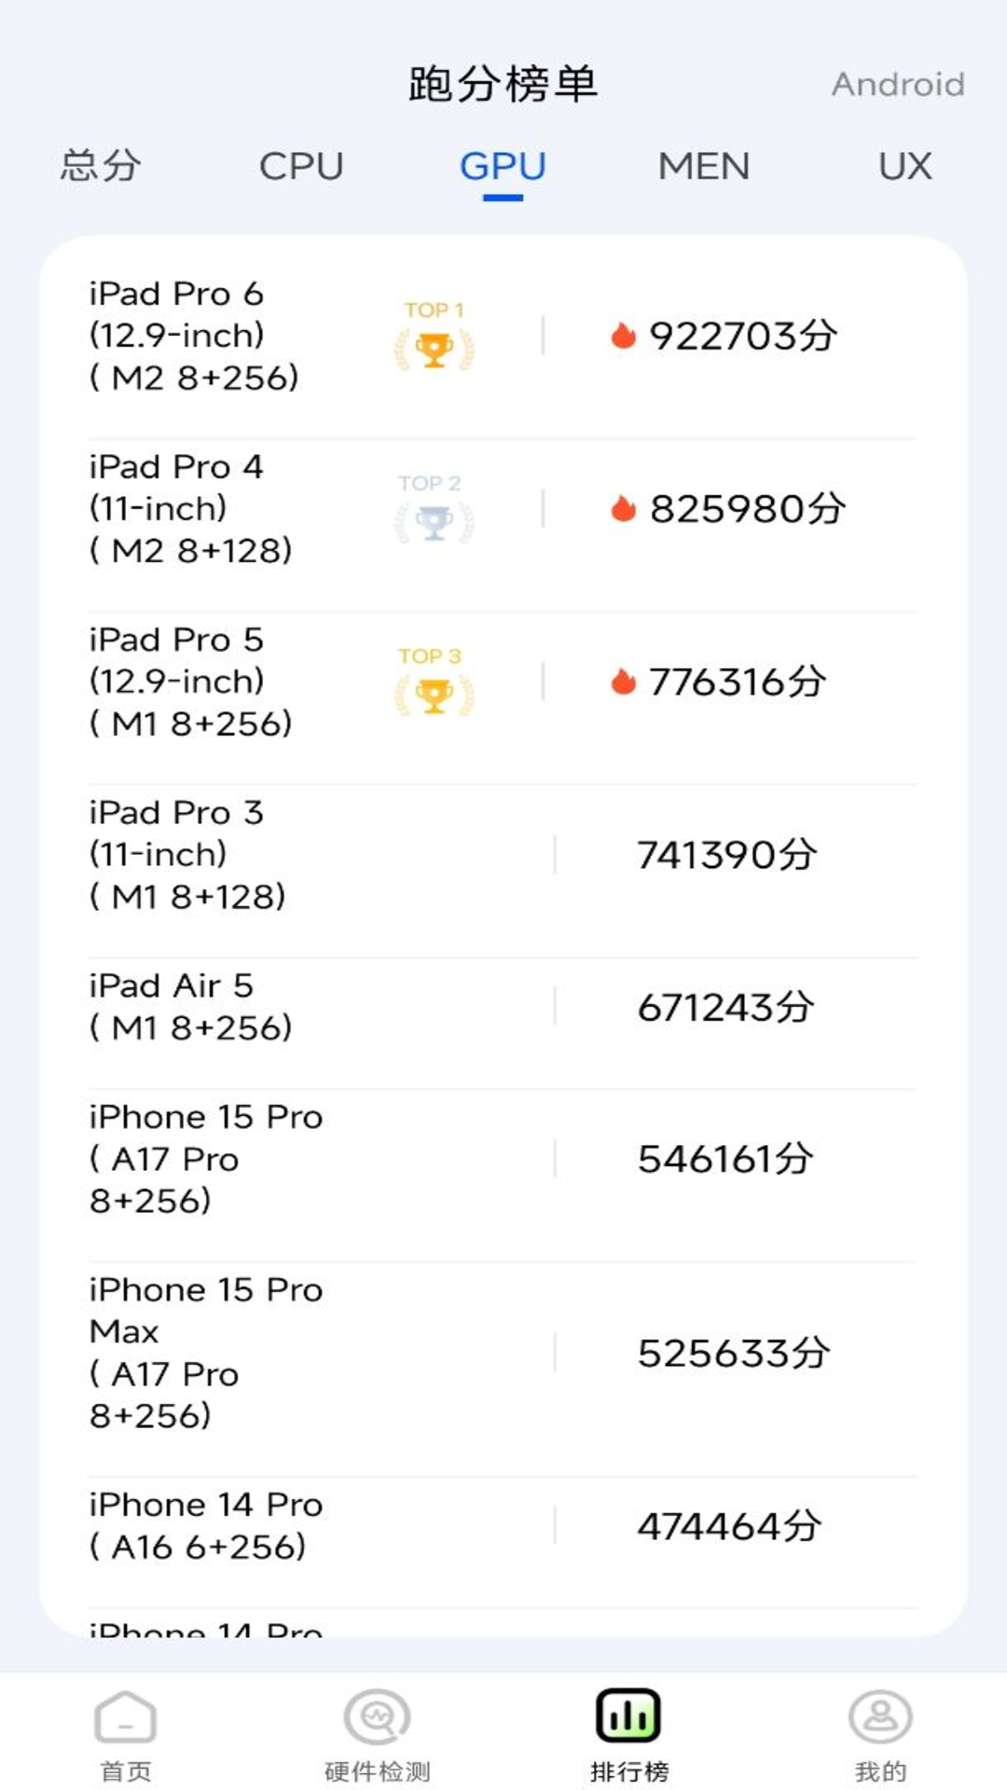1007x1790 pixels.
Task: Tap the flame icon beside 825980分
Action: coord(623,509)
